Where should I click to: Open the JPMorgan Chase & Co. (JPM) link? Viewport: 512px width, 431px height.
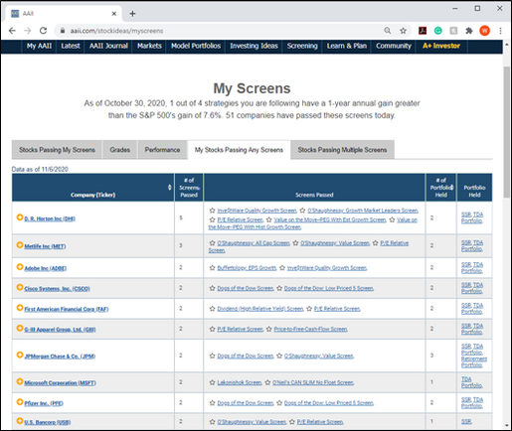[60, 357]
